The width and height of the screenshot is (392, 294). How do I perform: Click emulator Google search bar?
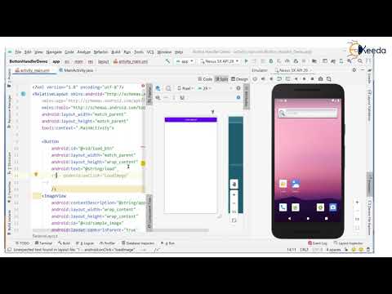308,113
